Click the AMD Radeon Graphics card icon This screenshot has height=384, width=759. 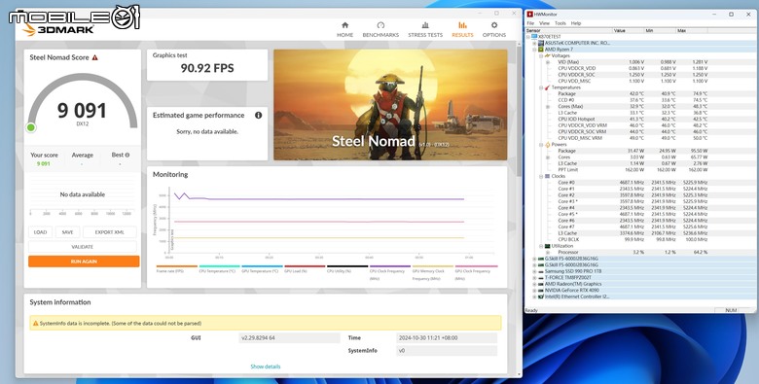(x=541, y=284)
